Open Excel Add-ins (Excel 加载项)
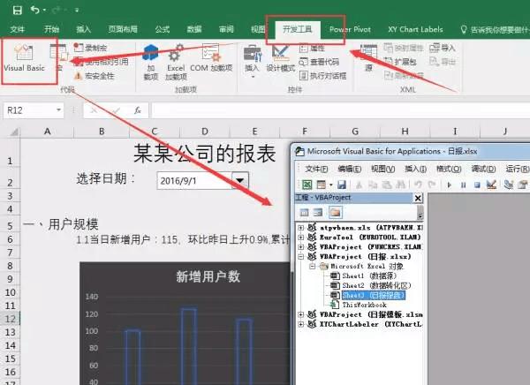Viewport: 530px width, 385px height. pyautogui.click(x=176, y=62)
